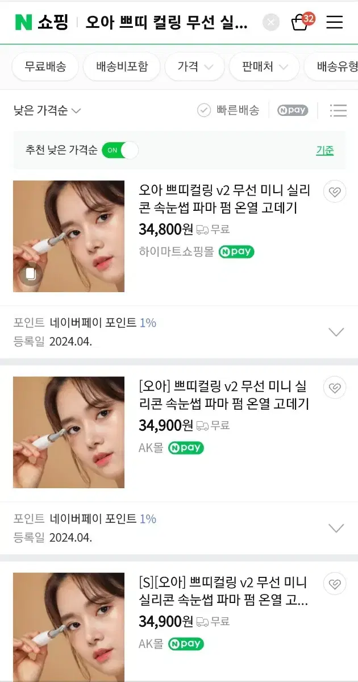Open the first product thumbnail image

point(69,236)
